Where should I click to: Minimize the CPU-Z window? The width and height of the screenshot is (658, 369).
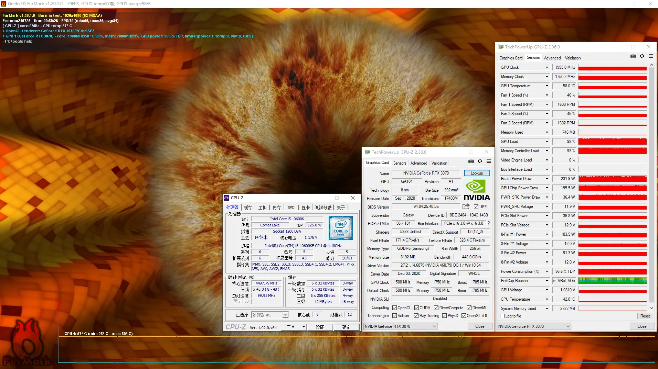pos(321,198)
